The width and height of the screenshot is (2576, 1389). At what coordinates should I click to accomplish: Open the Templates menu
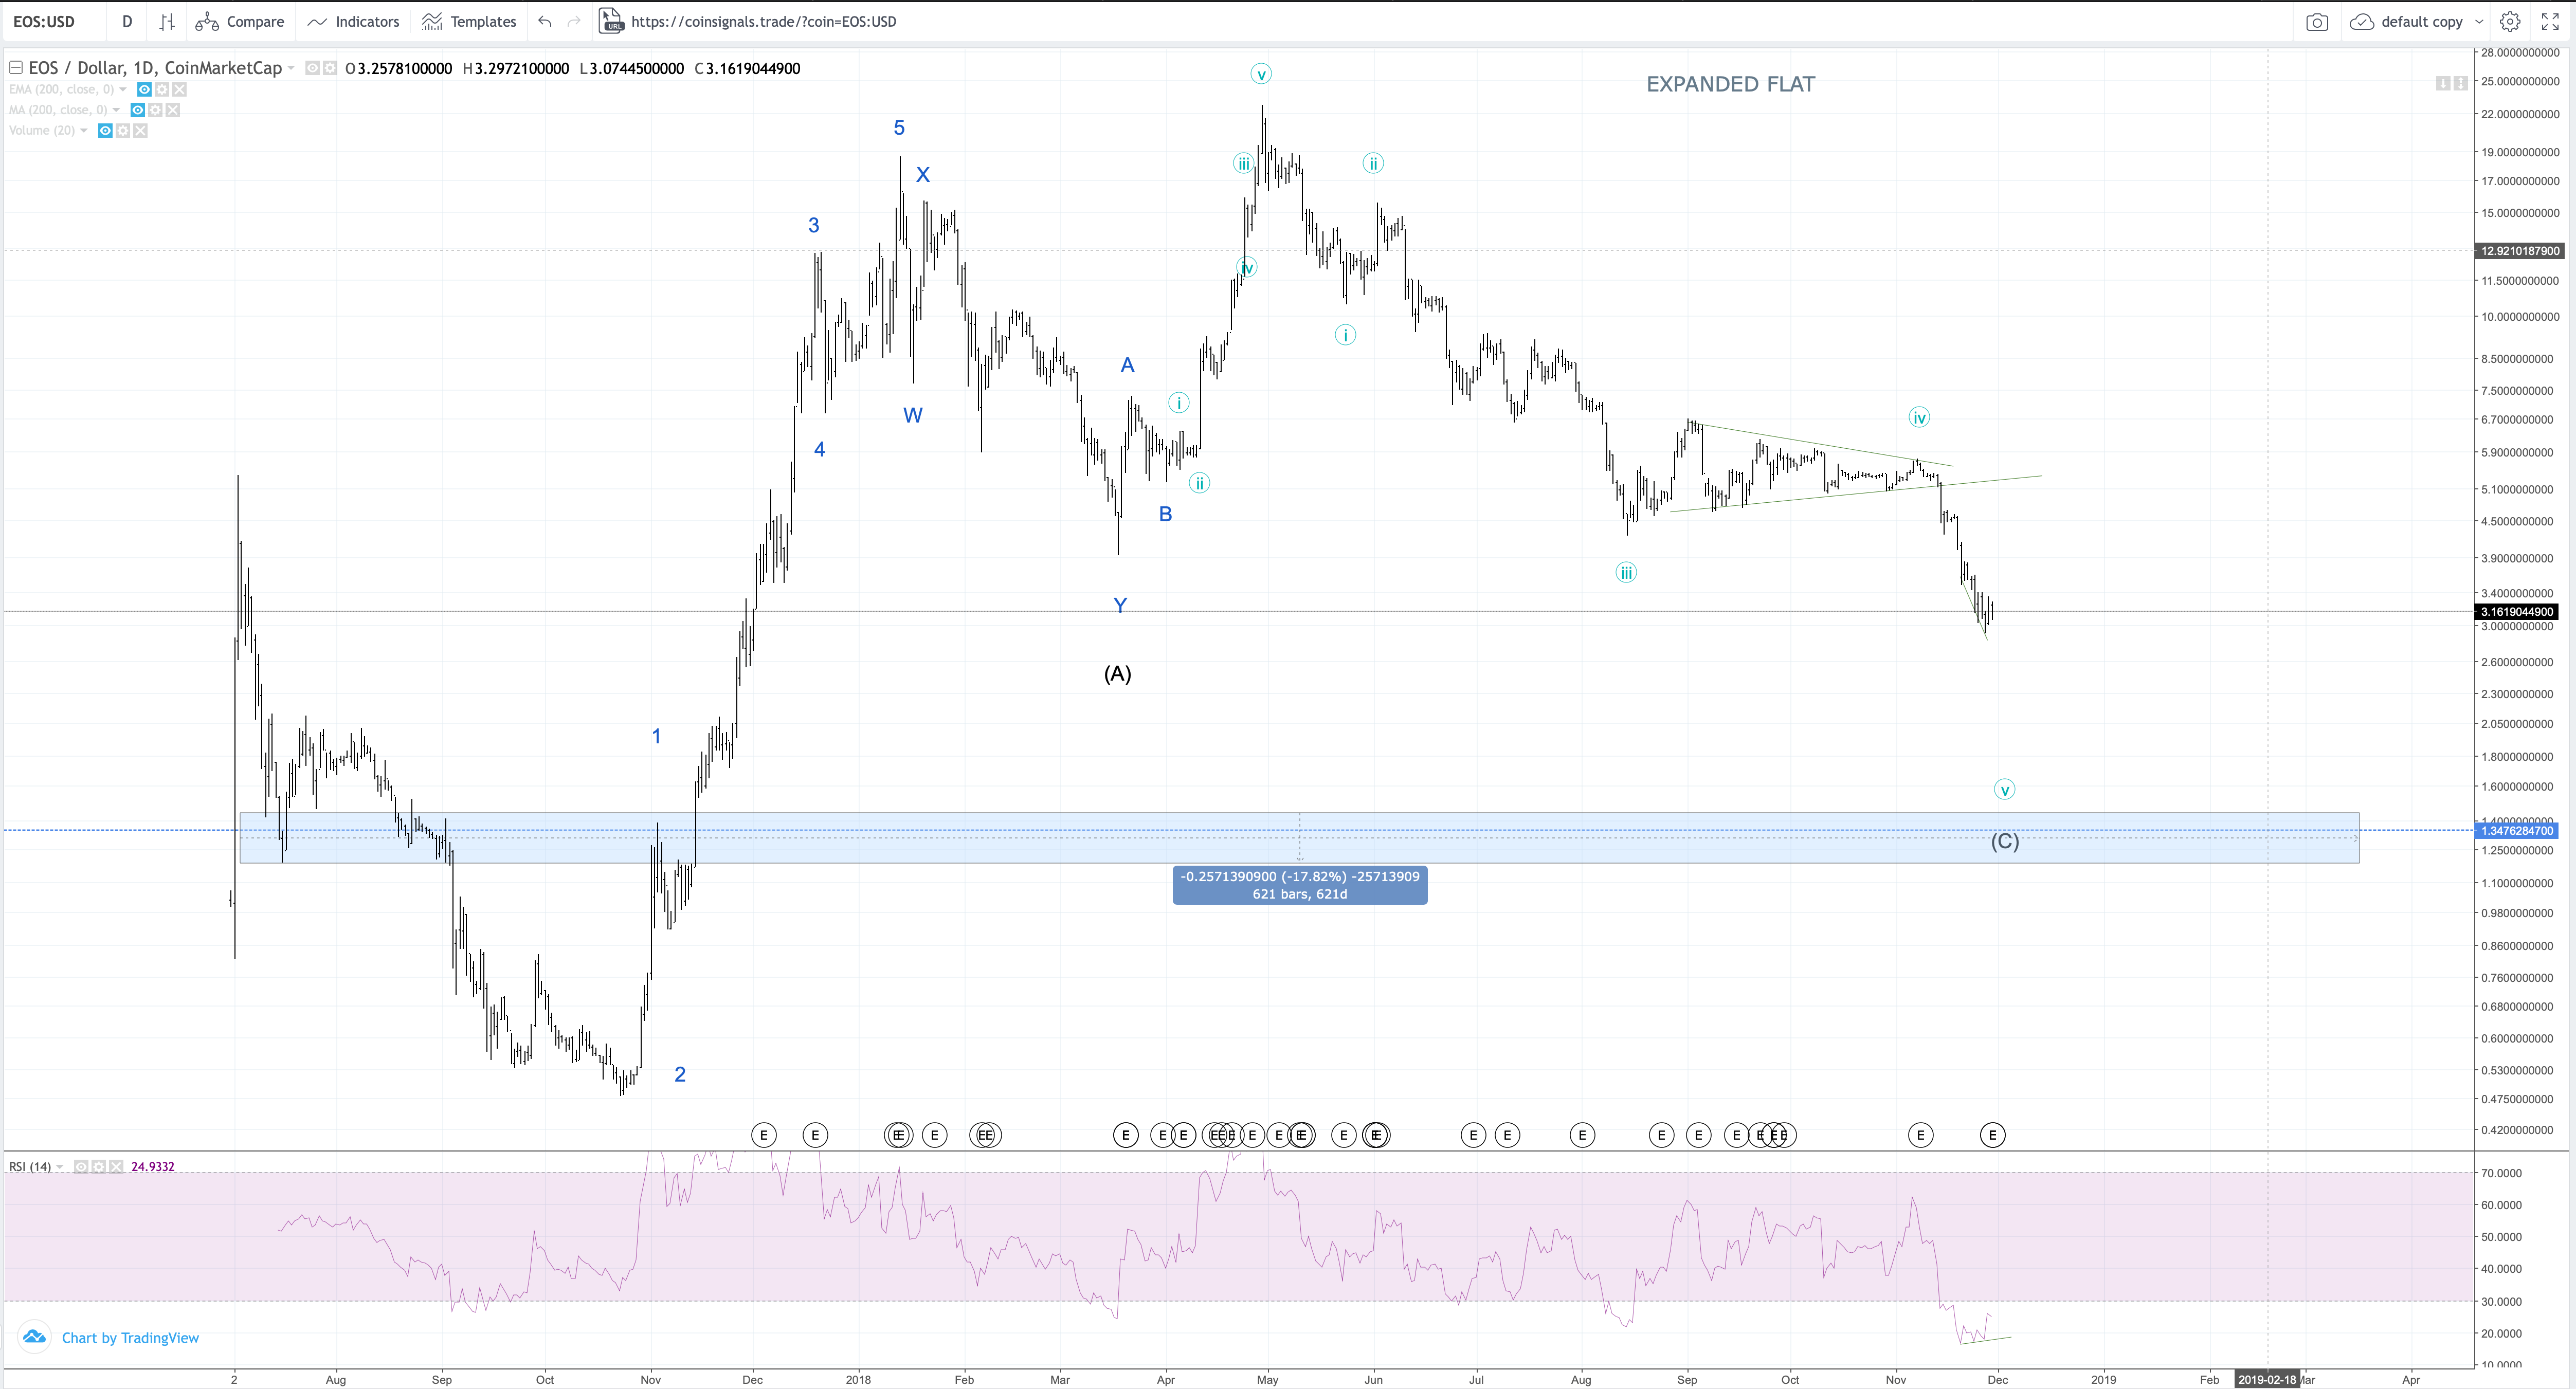pyautogui.click(x=469, y=21)
